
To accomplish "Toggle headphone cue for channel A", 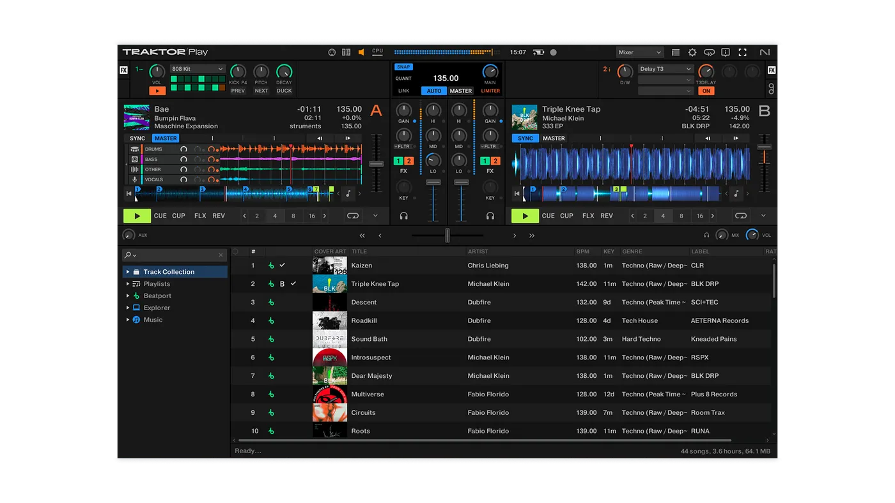I will [x=404, y=216].
